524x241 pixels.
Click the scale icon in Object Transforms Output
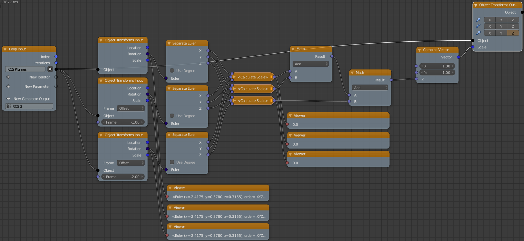tap(478, 33)
